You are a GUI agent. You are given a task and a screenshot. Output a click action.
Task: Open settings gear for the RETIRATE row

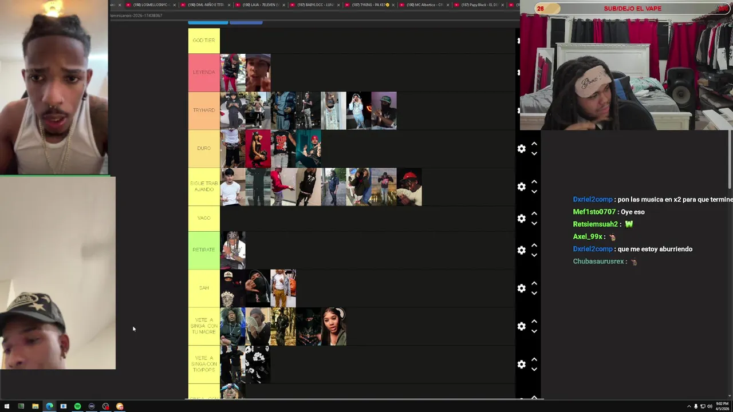click(x=521, y=250)
